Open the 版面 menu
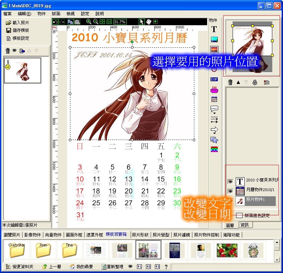The image size is (283, 273). [x=56, y=14]
